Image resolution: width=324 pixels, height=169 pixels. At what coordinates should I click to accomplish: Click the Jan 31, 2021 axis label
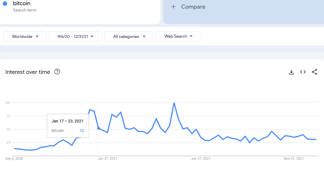click(x=107, y=158)
